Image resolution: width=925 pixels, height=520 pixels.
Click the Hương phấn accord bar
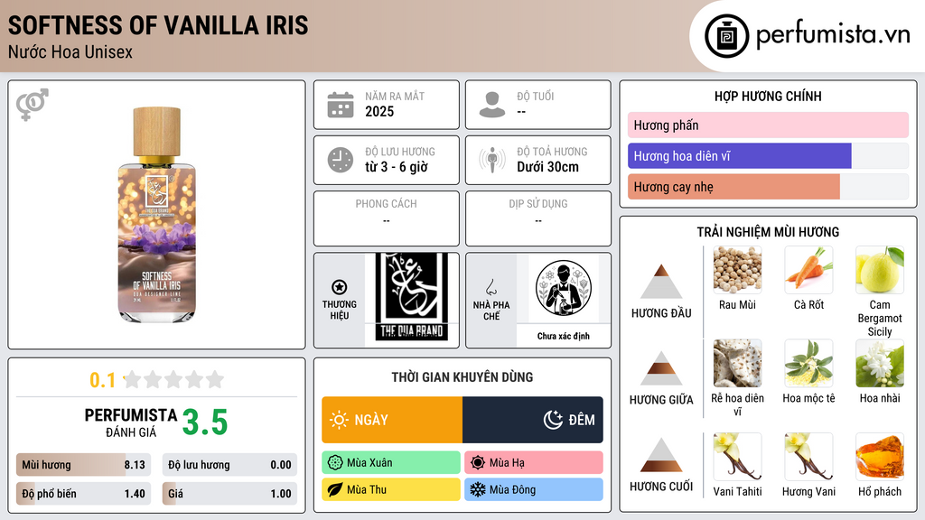[768, 125]
